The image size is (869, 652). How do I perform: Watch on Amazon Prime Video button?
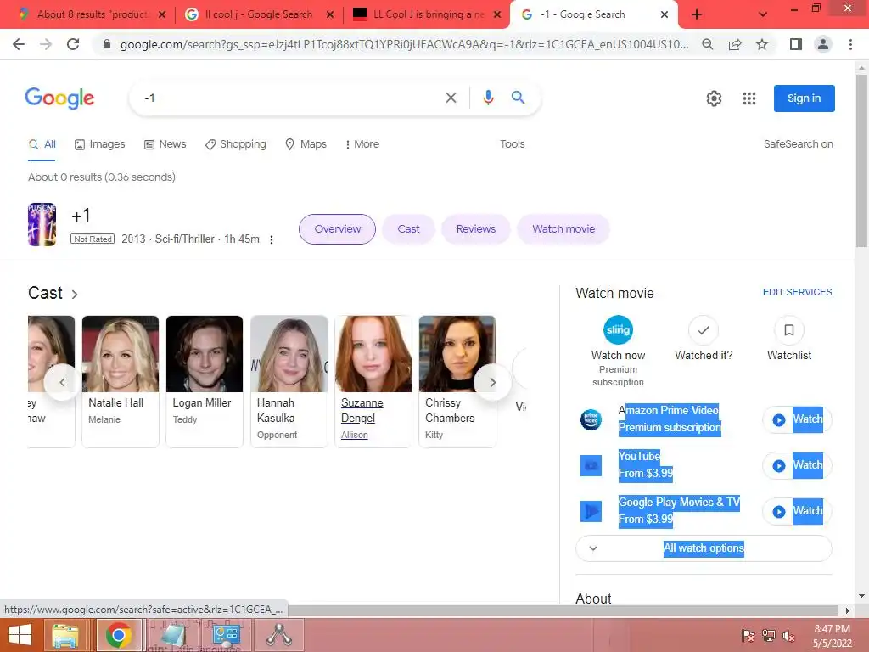tap(796, 419)
